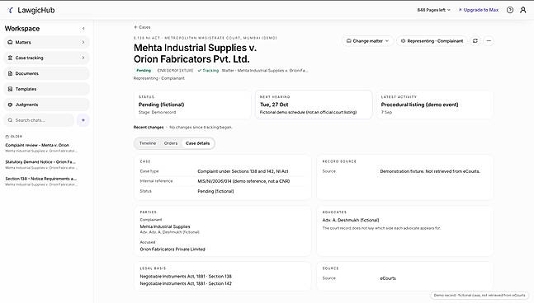The image size is (534, 303).
Task: Switch to the Orders tab
Action: (x=171, y=143)
